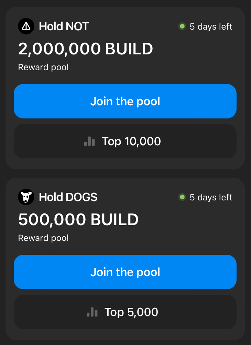Click the Hold NOT pool title
Screen dimensions: 251x345
click(64, 26)
